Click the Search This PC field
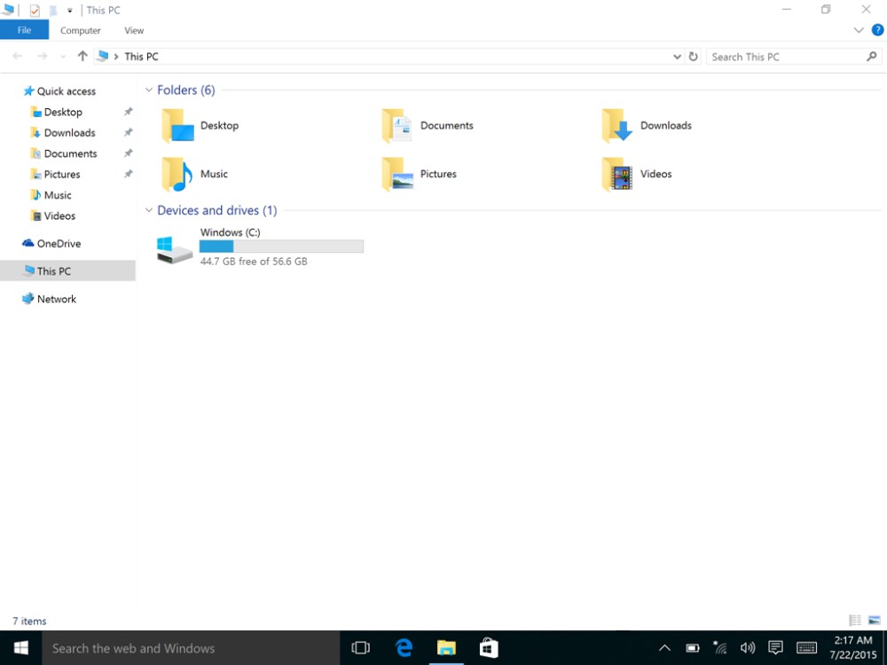 (785, 57)
